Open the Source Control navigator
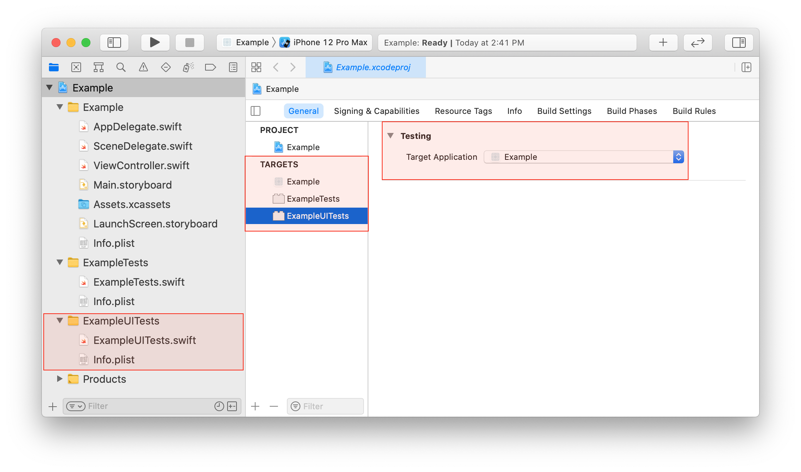Screen dimensions: 801x472 point(76,67)
